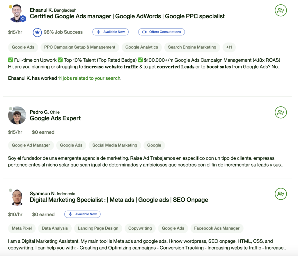Select the Data Analysis skill tag
This screenshot has height=256, width=298.
55,228
